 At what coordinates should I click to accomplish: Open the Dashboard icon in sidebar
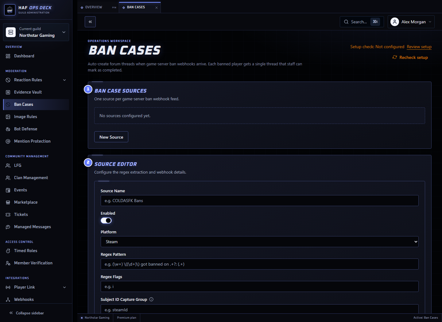pyautogui.click(x=8, y=56)
